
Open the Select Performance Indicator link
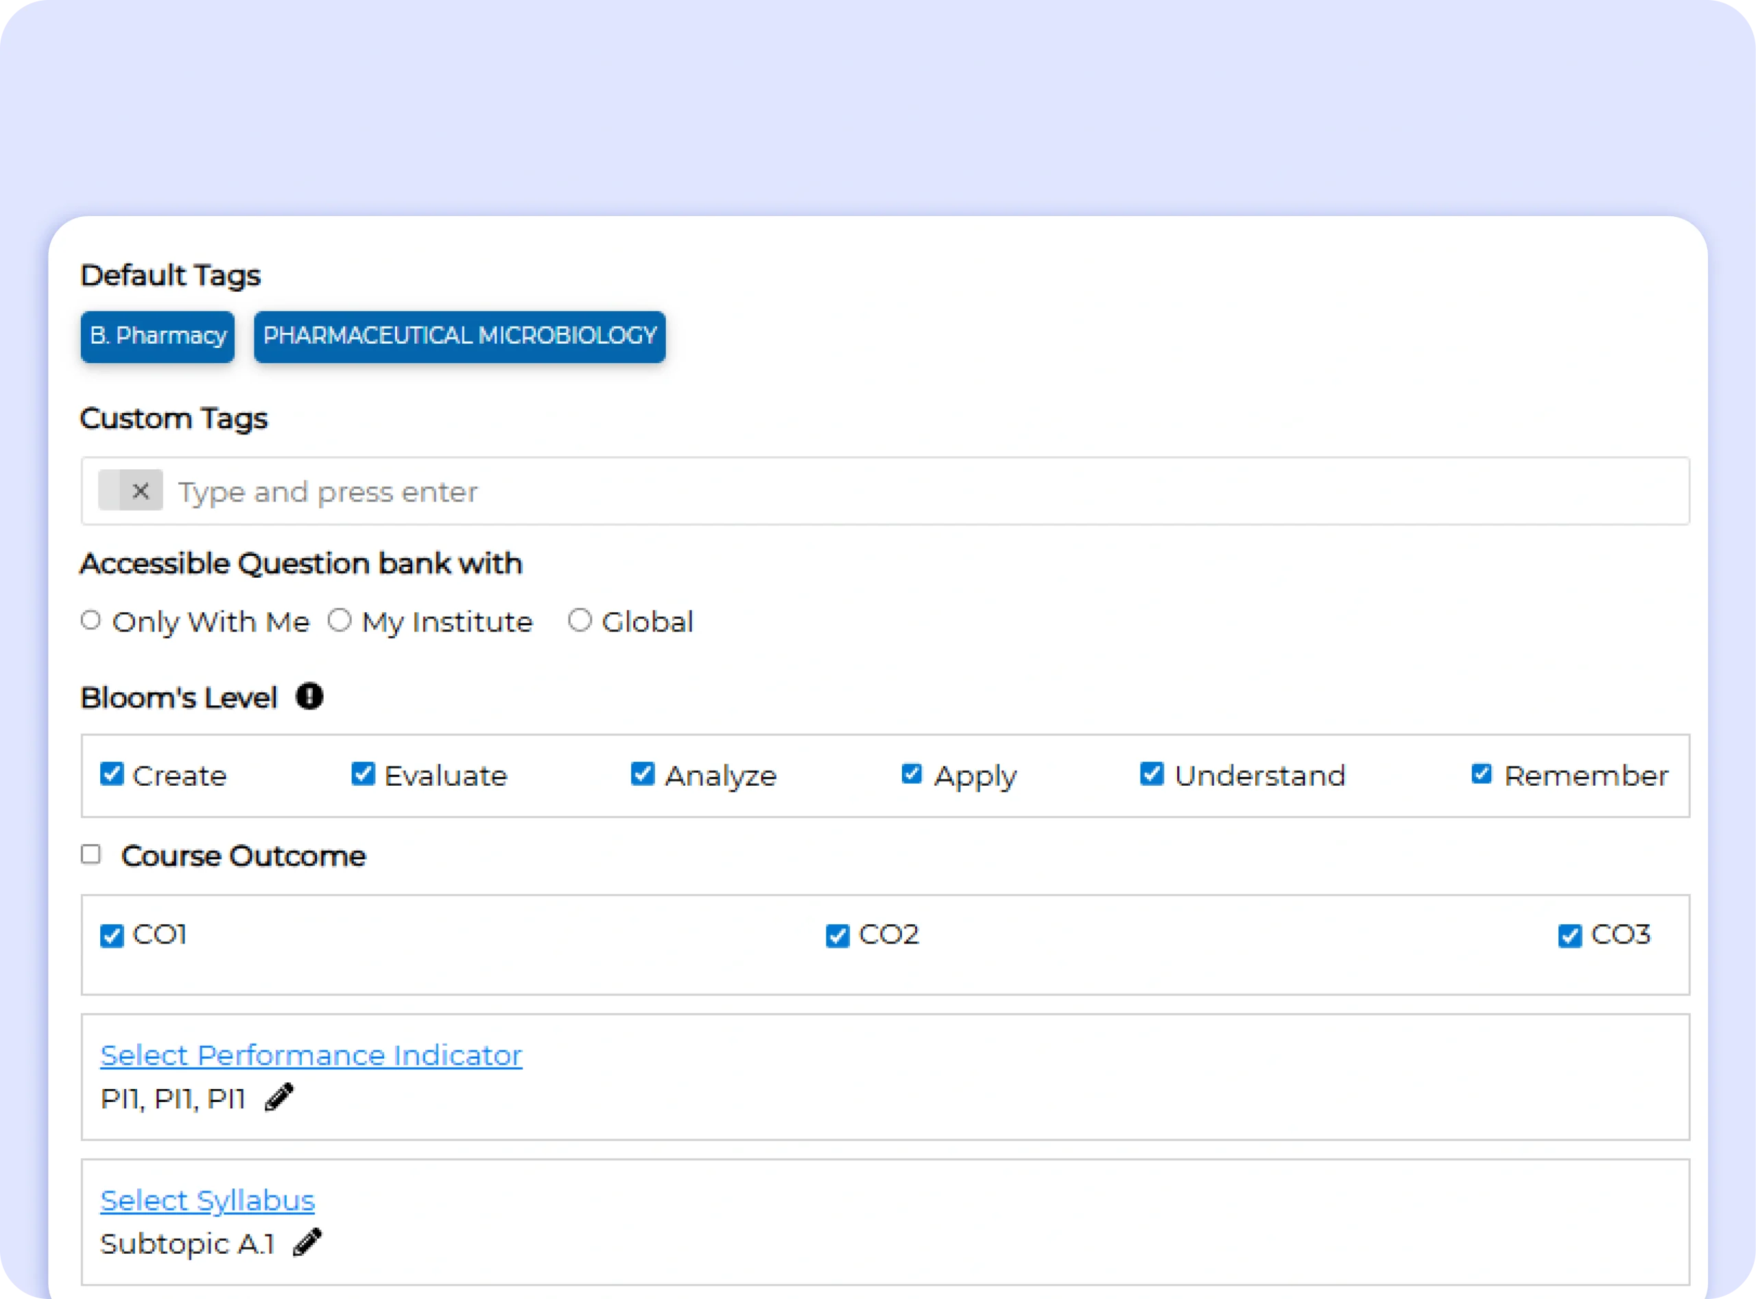[311, 1055]
